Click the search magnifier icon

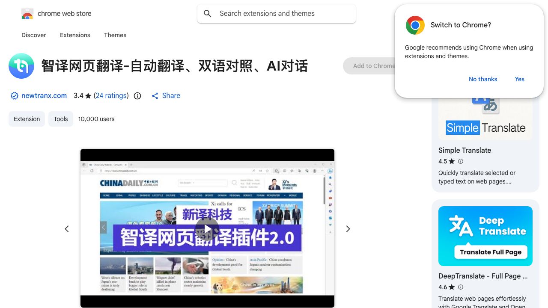coord(208,14)
